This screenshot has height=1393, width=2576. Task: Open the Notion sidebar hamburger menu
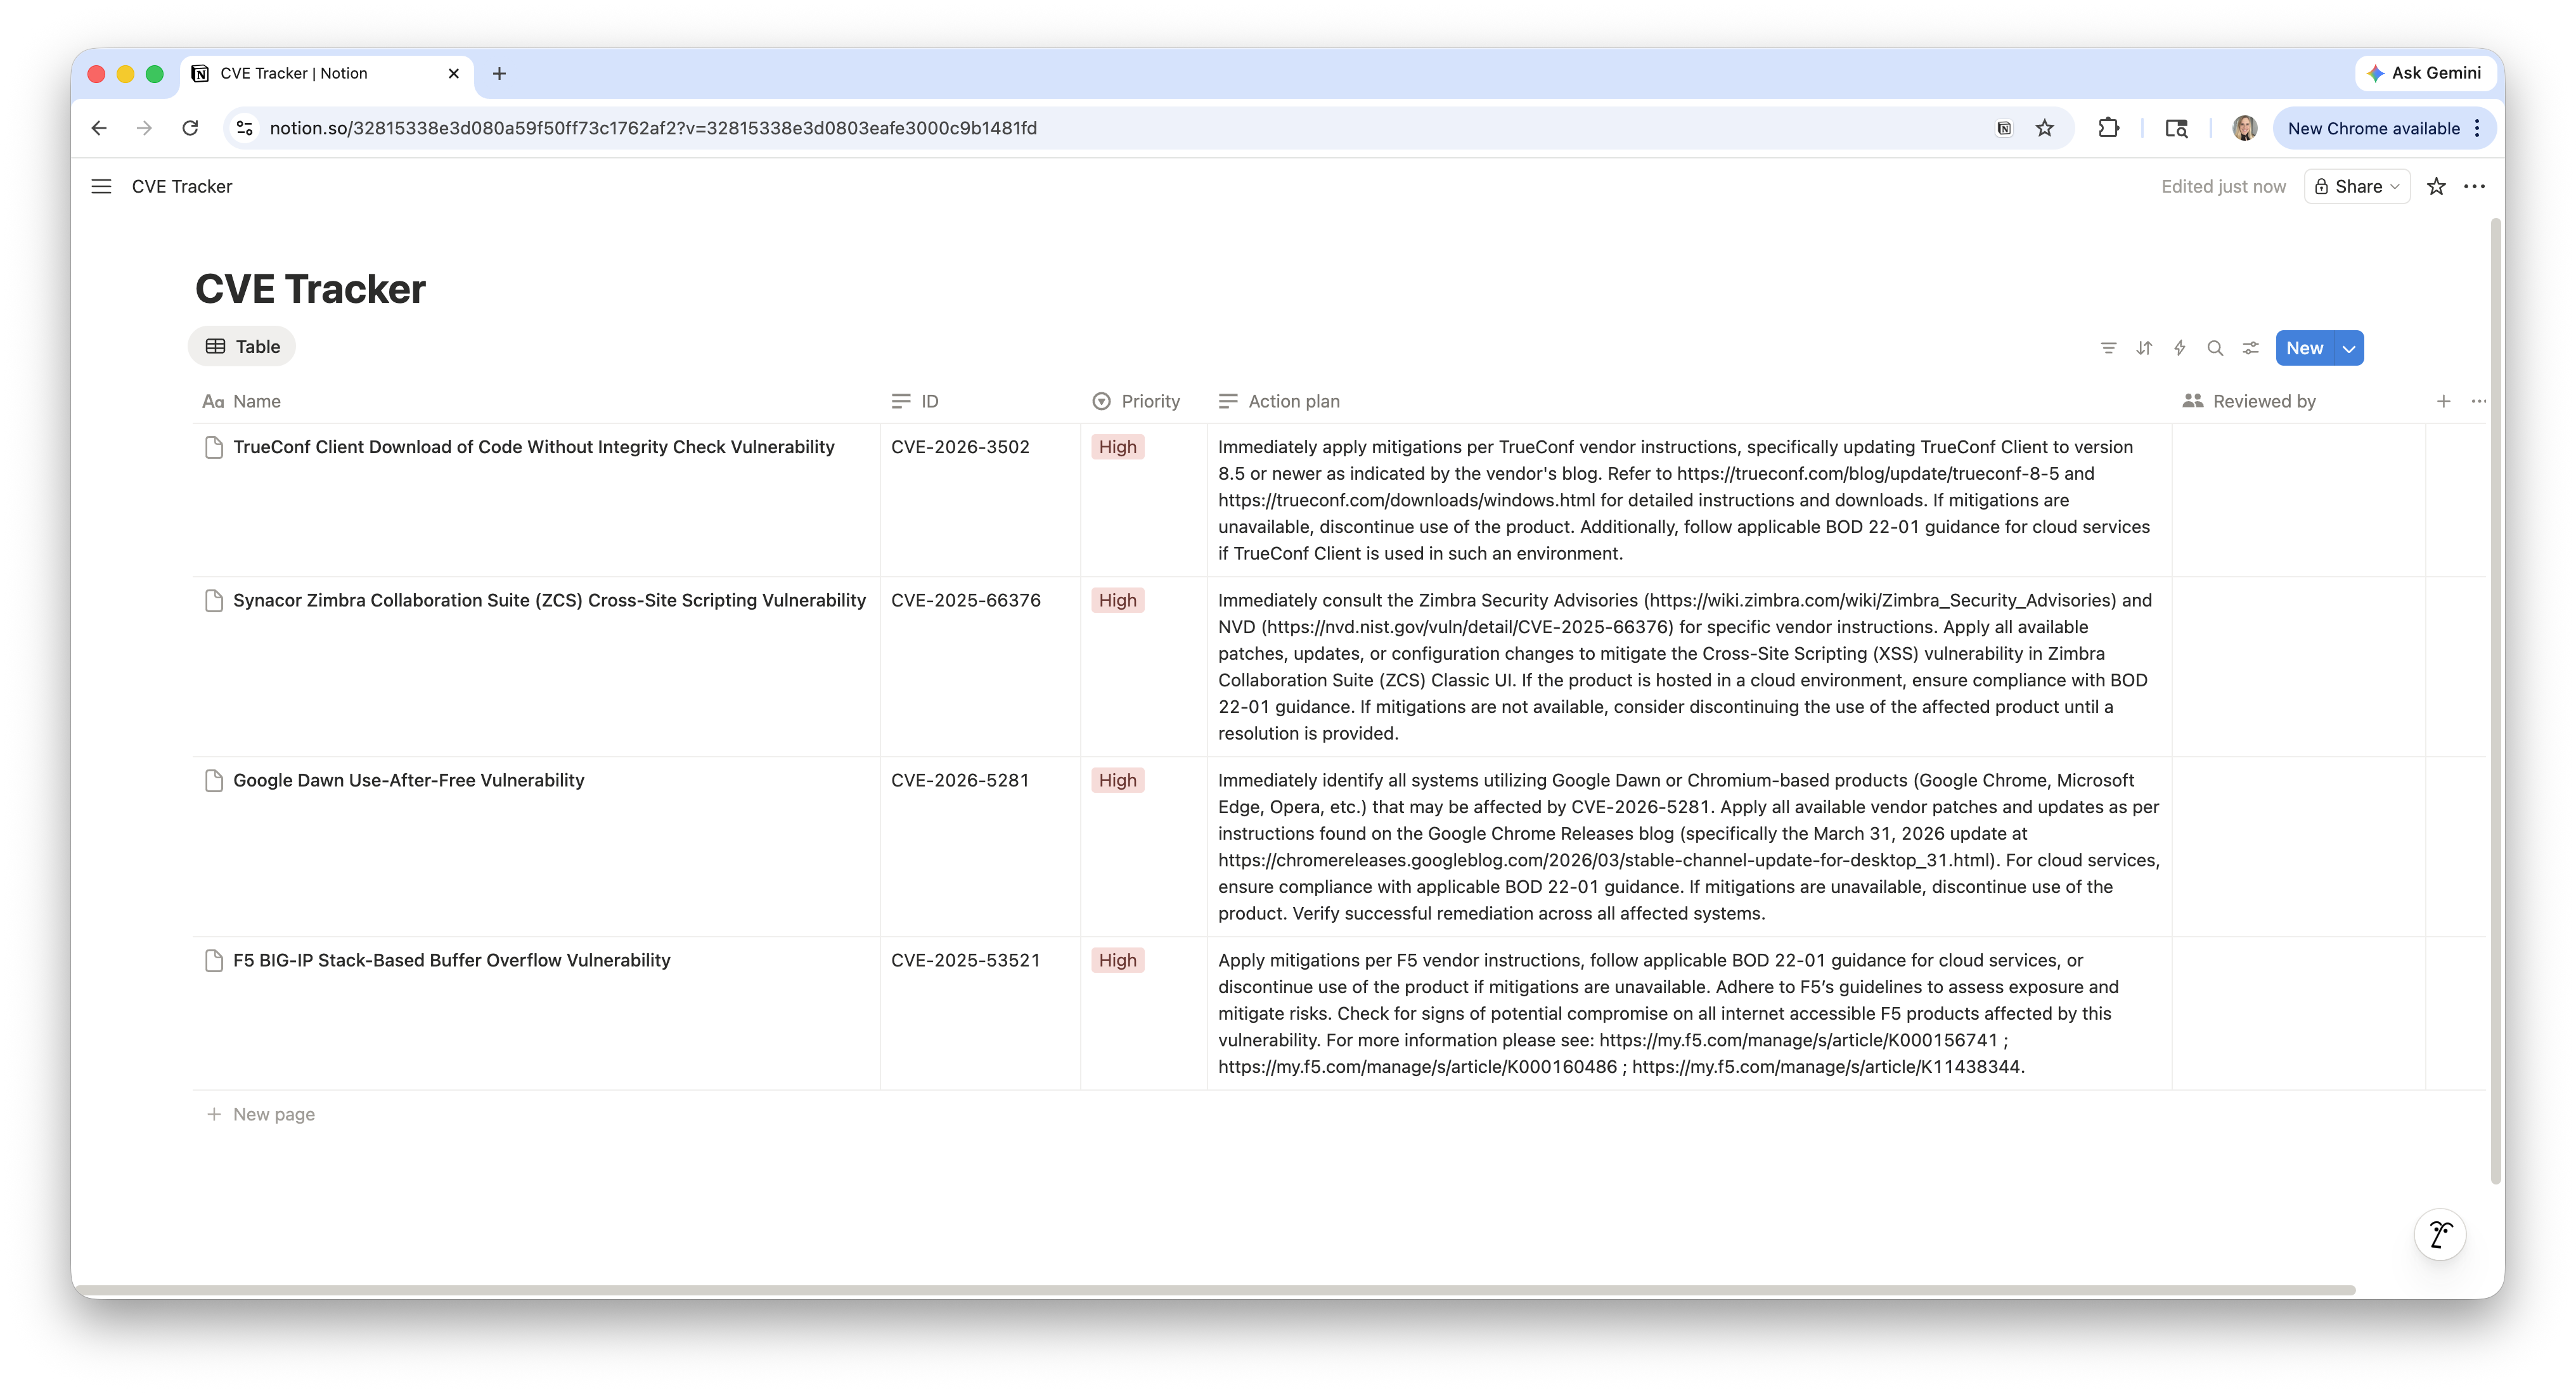point(101,187)
